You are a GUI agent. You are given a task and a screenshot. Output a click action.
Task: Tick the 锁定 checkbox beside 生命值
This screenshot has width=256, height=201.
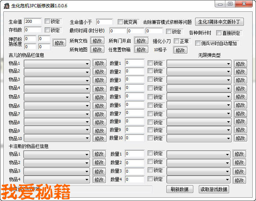48,21
